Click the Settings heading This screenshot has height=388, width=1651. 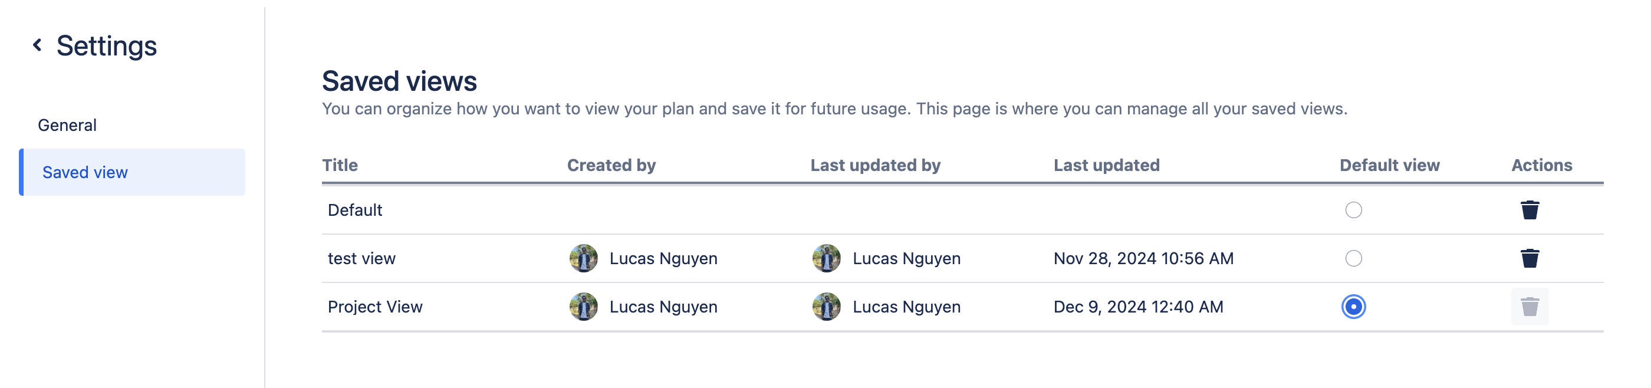coord(106,46)
